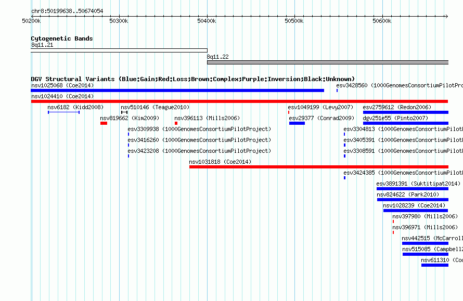Click the DGV Structural Variants track title
The height and width of the screenshot is (301, 463).
click(193, 79)
